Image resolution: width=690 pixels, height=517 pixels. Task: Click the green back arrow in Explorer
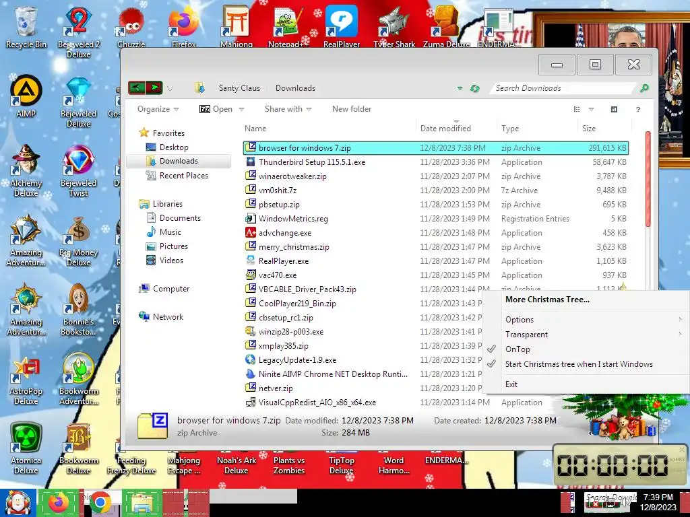coord(136,88)
